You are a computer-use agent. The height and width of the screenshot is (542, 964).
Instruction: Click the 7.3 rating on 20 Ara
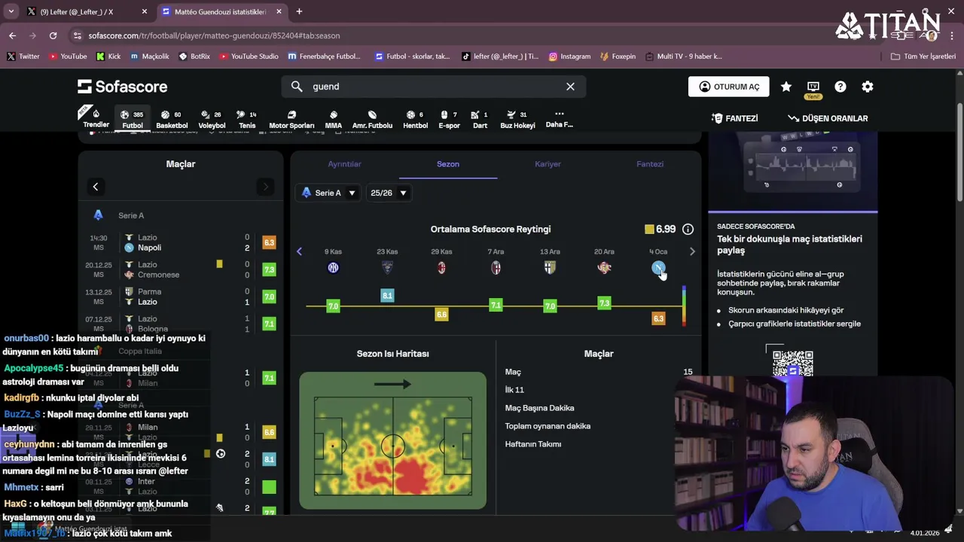(604, 303)
